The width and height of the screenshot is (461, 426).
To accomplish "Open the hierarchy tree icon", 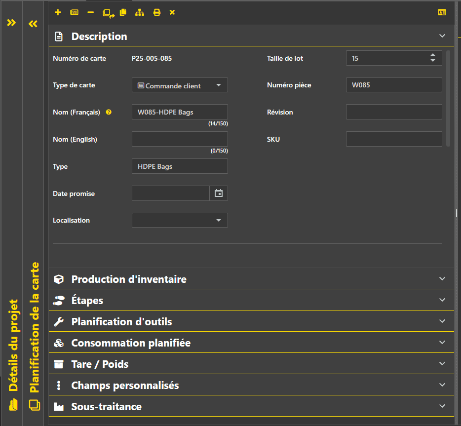I will pyautogui.click(x=140, y=12).
